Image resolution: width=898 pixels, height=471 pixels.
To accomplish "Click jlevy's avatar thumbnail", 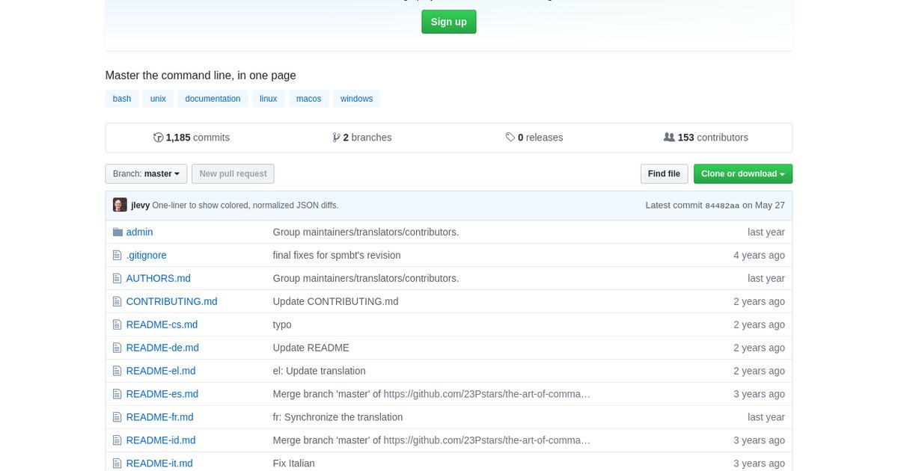I will tap(120, 204).
